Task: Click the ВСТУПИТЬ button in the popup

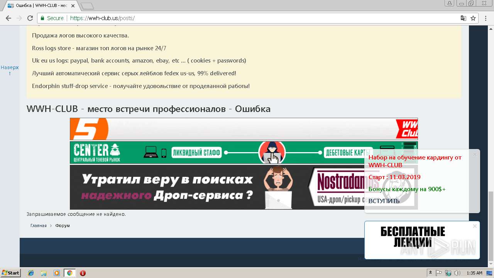Action: [x=384, y=201]
